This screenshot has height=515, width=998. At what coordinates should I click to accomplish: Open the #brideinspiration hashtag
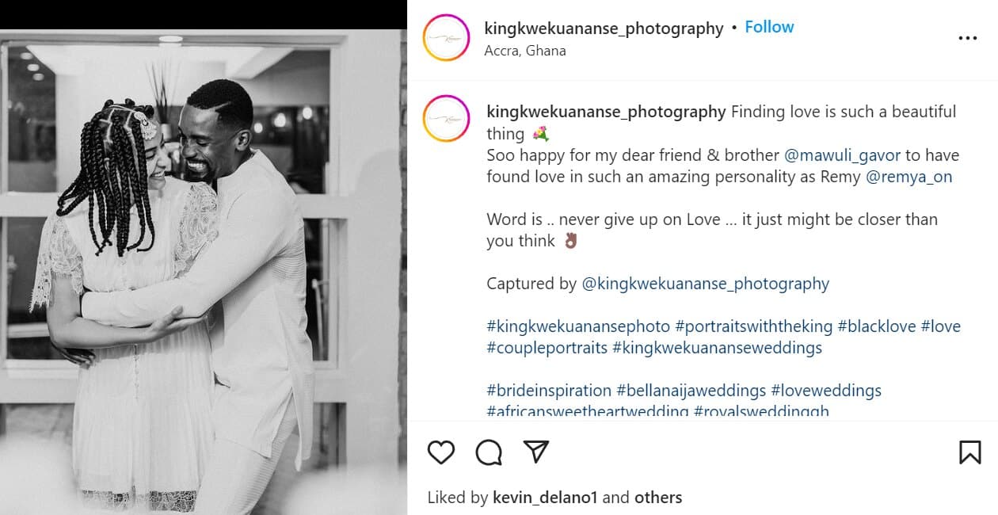tap(549, 391)
